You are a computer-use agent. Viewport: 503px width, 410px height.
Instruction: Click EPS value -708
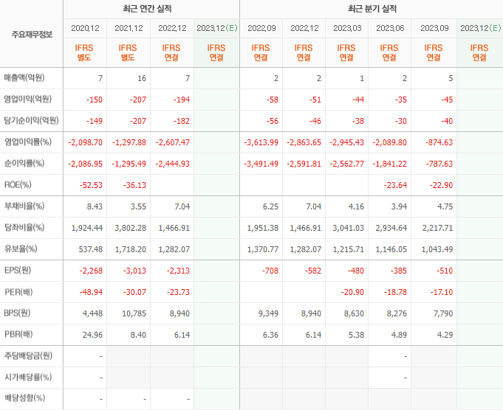270,271
